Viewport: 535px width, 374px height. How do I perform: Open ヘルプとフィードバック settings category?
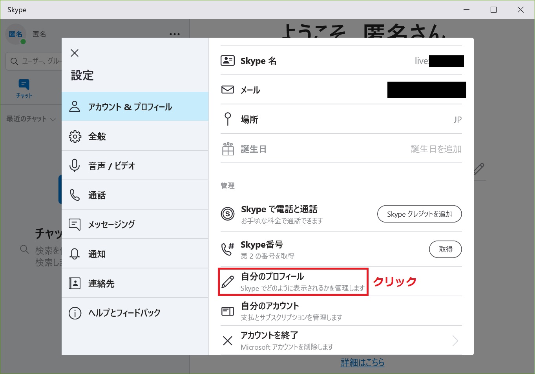coord(135,313)
